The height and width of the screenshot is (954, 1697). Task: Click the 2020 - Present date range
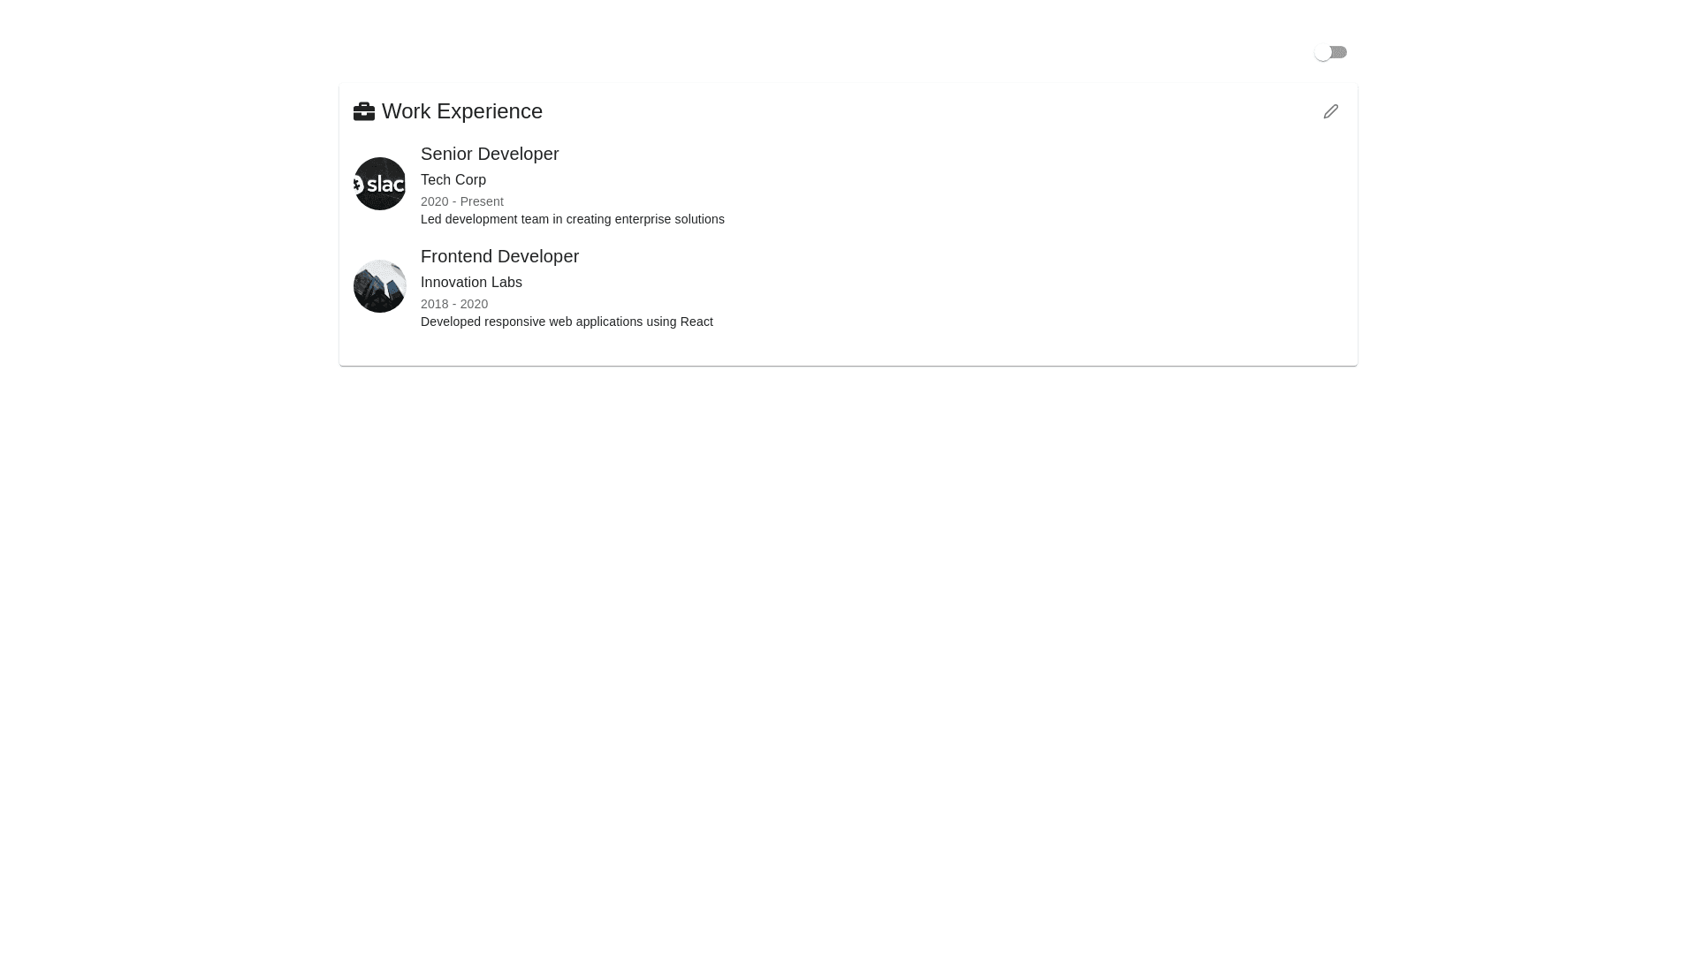462,201
